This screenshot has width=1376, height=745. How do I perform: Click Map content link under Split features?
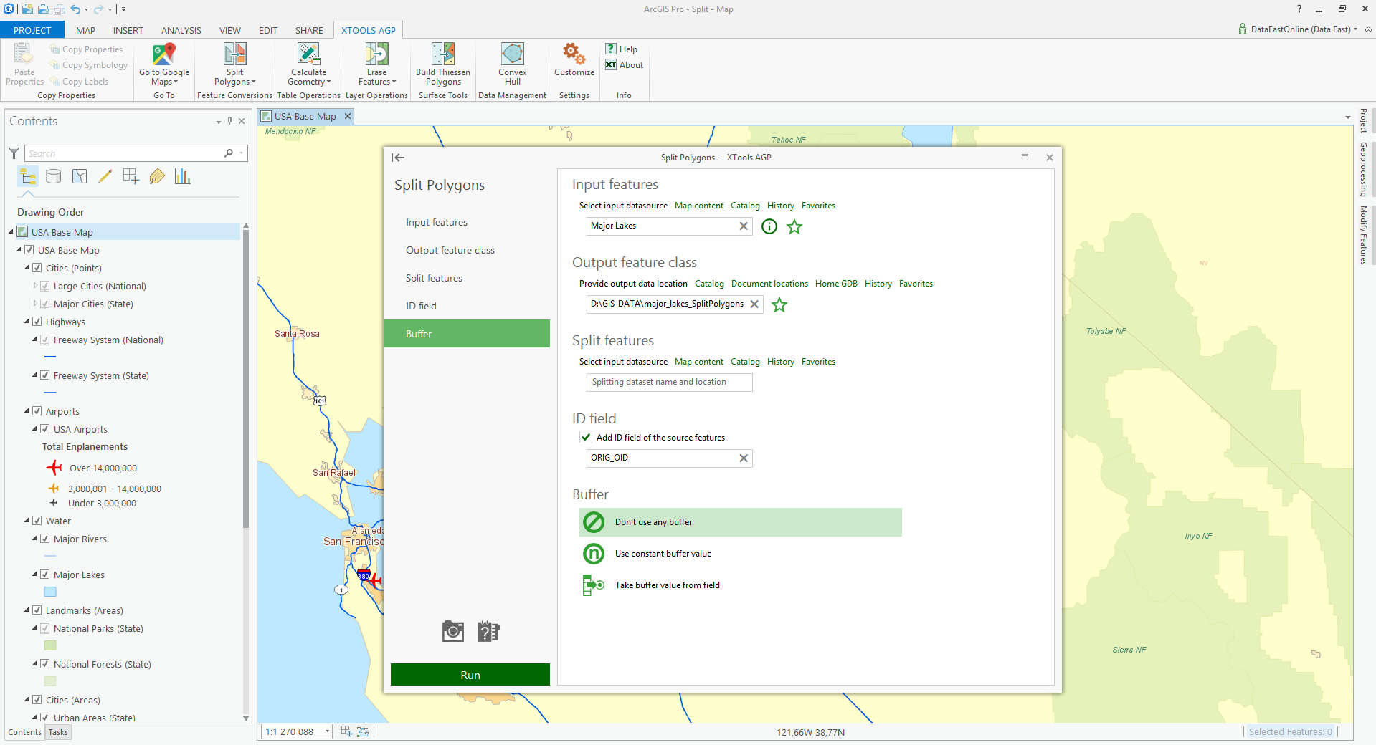698,362
